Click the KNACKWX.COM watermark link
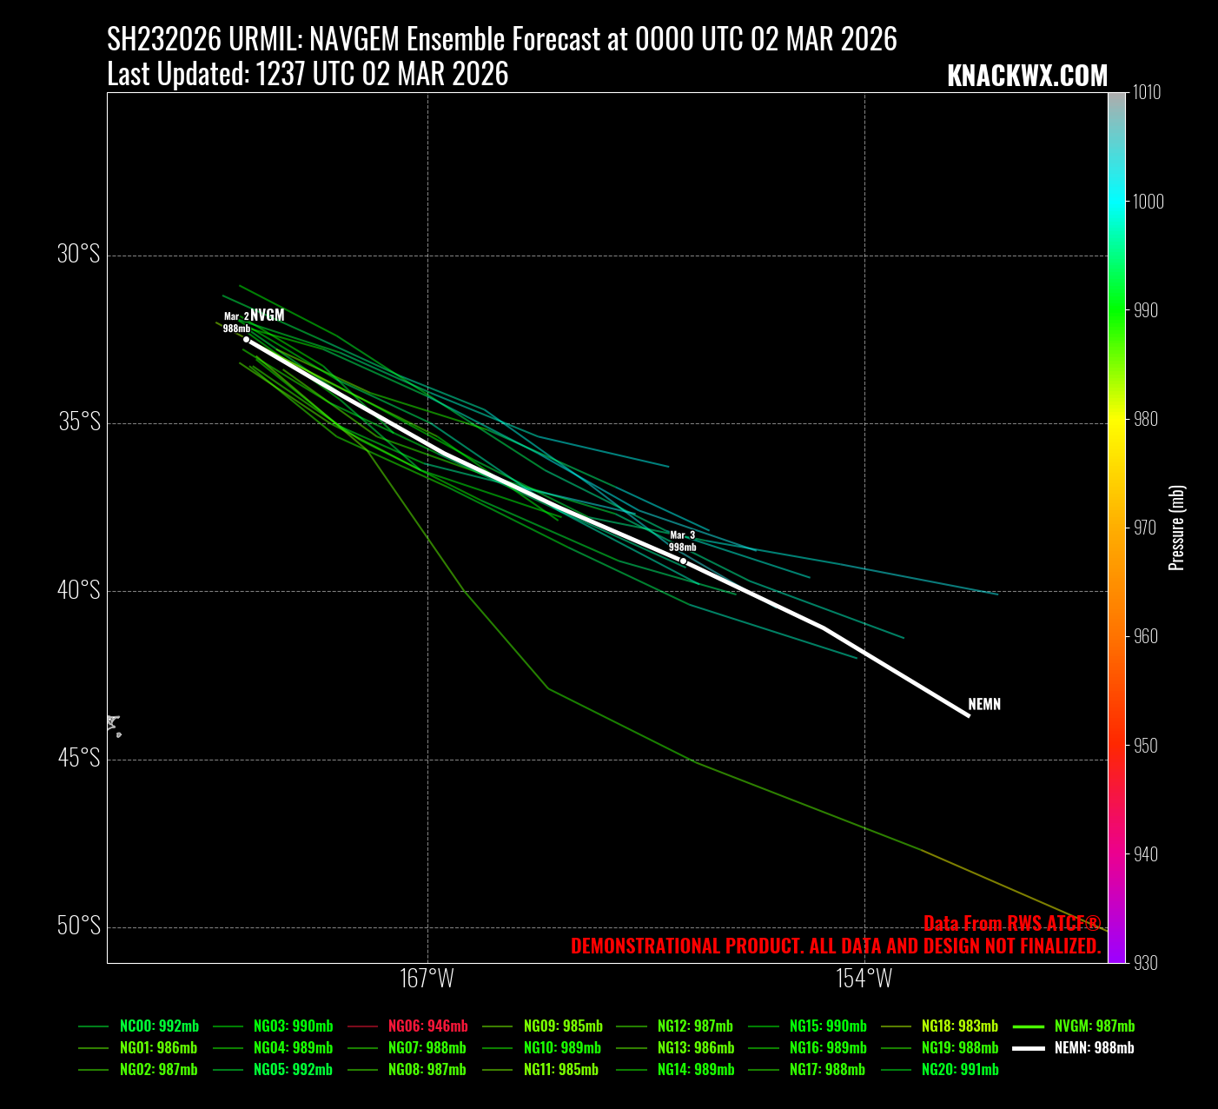Viewport: 1218px width, 1109px height. [x=1027, y=76]
